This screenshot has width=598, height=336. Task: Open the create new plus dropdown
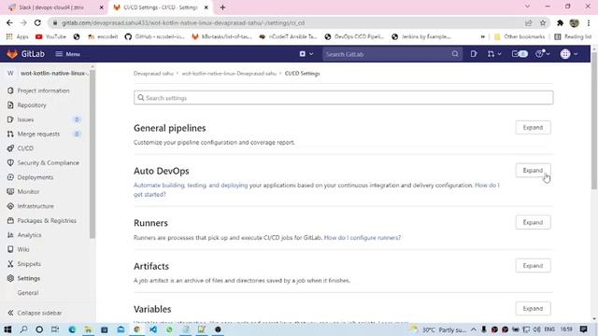coord(306,54)
